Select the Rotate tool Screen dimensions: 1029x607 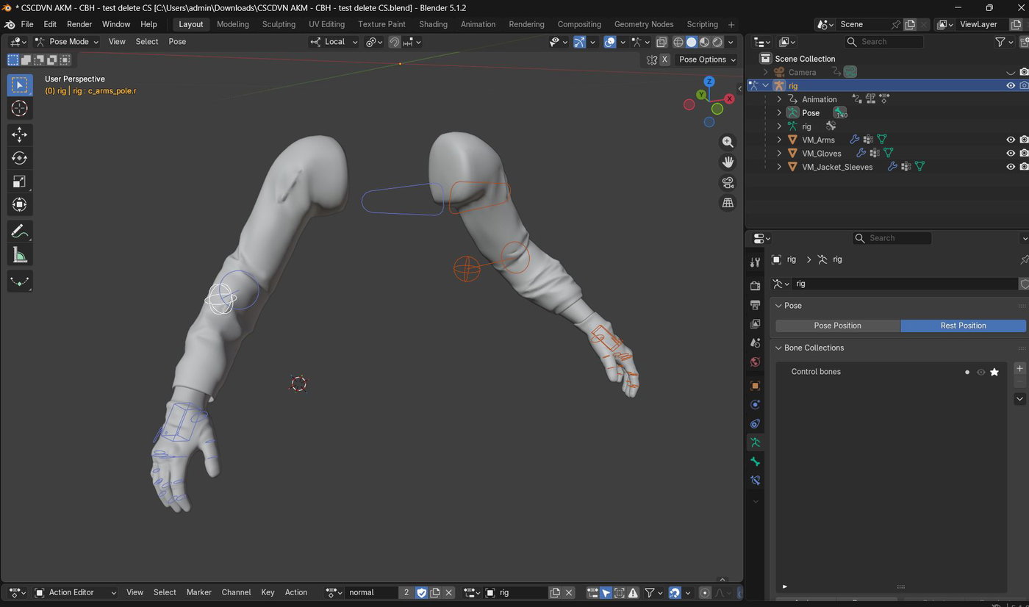click(x=20, y=157)
